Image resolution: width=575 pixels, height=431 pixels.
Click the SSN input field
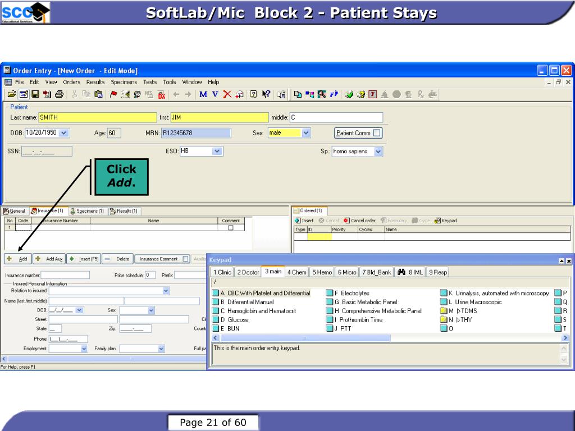point(47,151)
